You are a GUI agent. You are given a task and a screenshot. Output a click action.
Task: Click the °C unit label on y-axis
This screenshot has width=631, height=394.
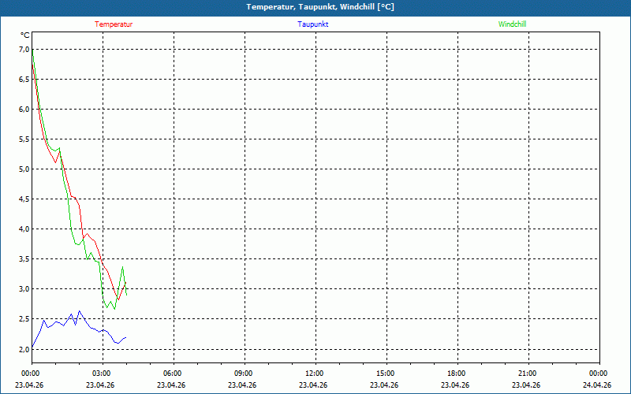(25, 35)
